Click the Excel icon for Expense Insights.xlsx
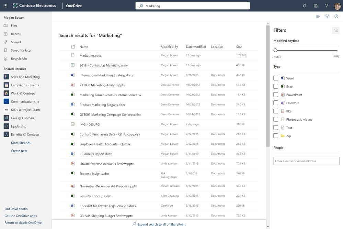Viewport: 343px width, 229px height. 73,173
